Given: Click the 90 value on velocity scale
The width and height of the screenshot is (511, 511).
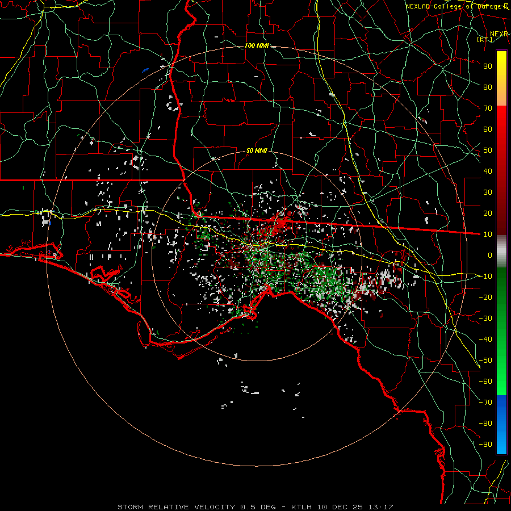Looking at the screenshot, I should click(488, 66).
